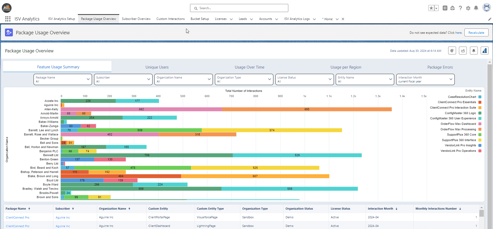This screenshot has height=229, width=493.
Task: Open the App Launcher grid icon
Action: (8, 19)
